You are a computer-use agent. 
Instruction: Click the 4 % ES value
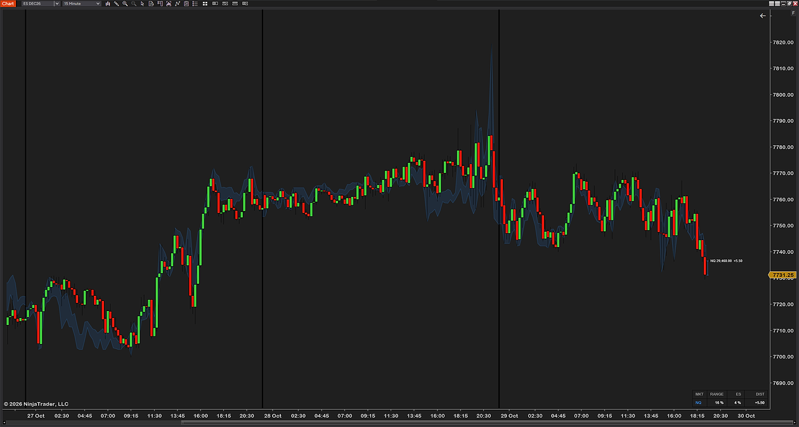click(x=737, y=402)
